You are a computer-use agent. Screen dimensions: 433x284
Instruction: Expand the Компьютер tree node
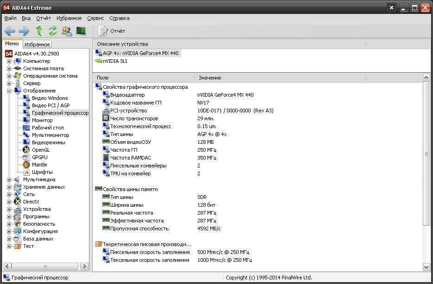9,61
